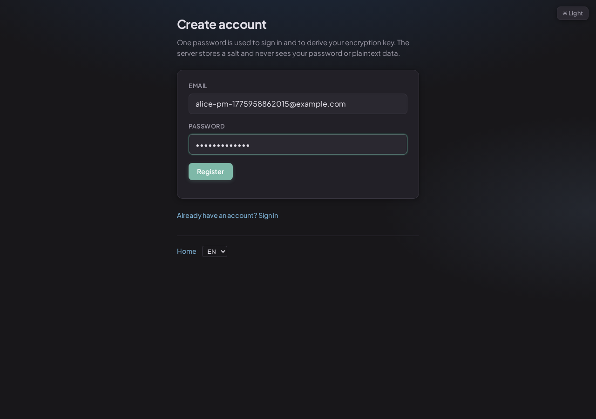The image size is (596, 419).
Task: Submit the account creation form
Action: pos(210,171)
